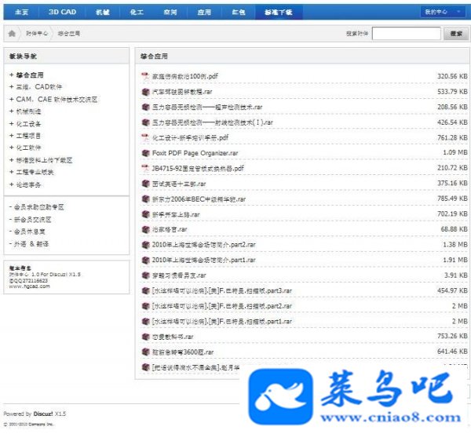471x434 pixels.
Task: Expand the 化工设备 sidebar category
Action: tap(12, 124)
